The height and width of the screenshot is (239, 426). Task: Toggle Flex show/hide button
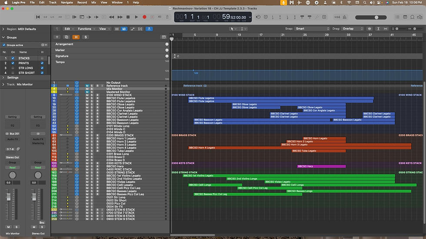(x=140, y=29)
